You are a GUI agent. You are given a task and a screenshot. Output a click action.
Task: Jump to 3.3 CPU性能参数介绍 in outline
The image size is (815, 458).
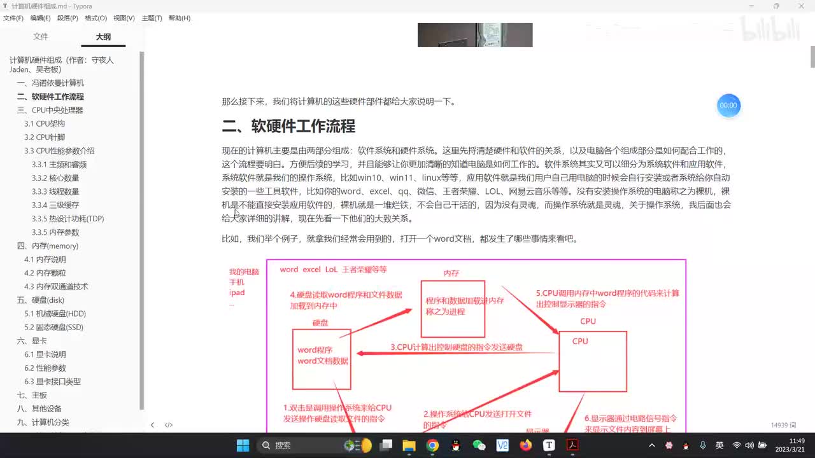click(59, 151)
